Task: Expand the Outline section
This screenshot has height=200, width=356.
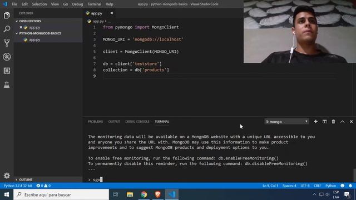Action: click(x=48, y=179)
